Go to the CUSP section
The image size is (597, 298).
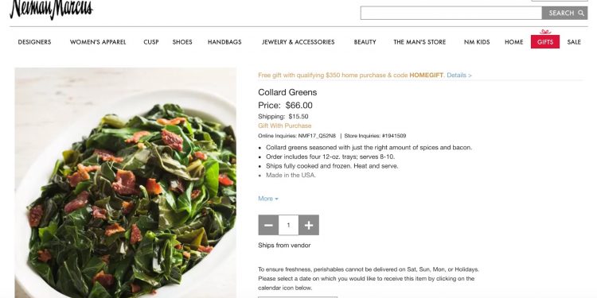[150, 42]
